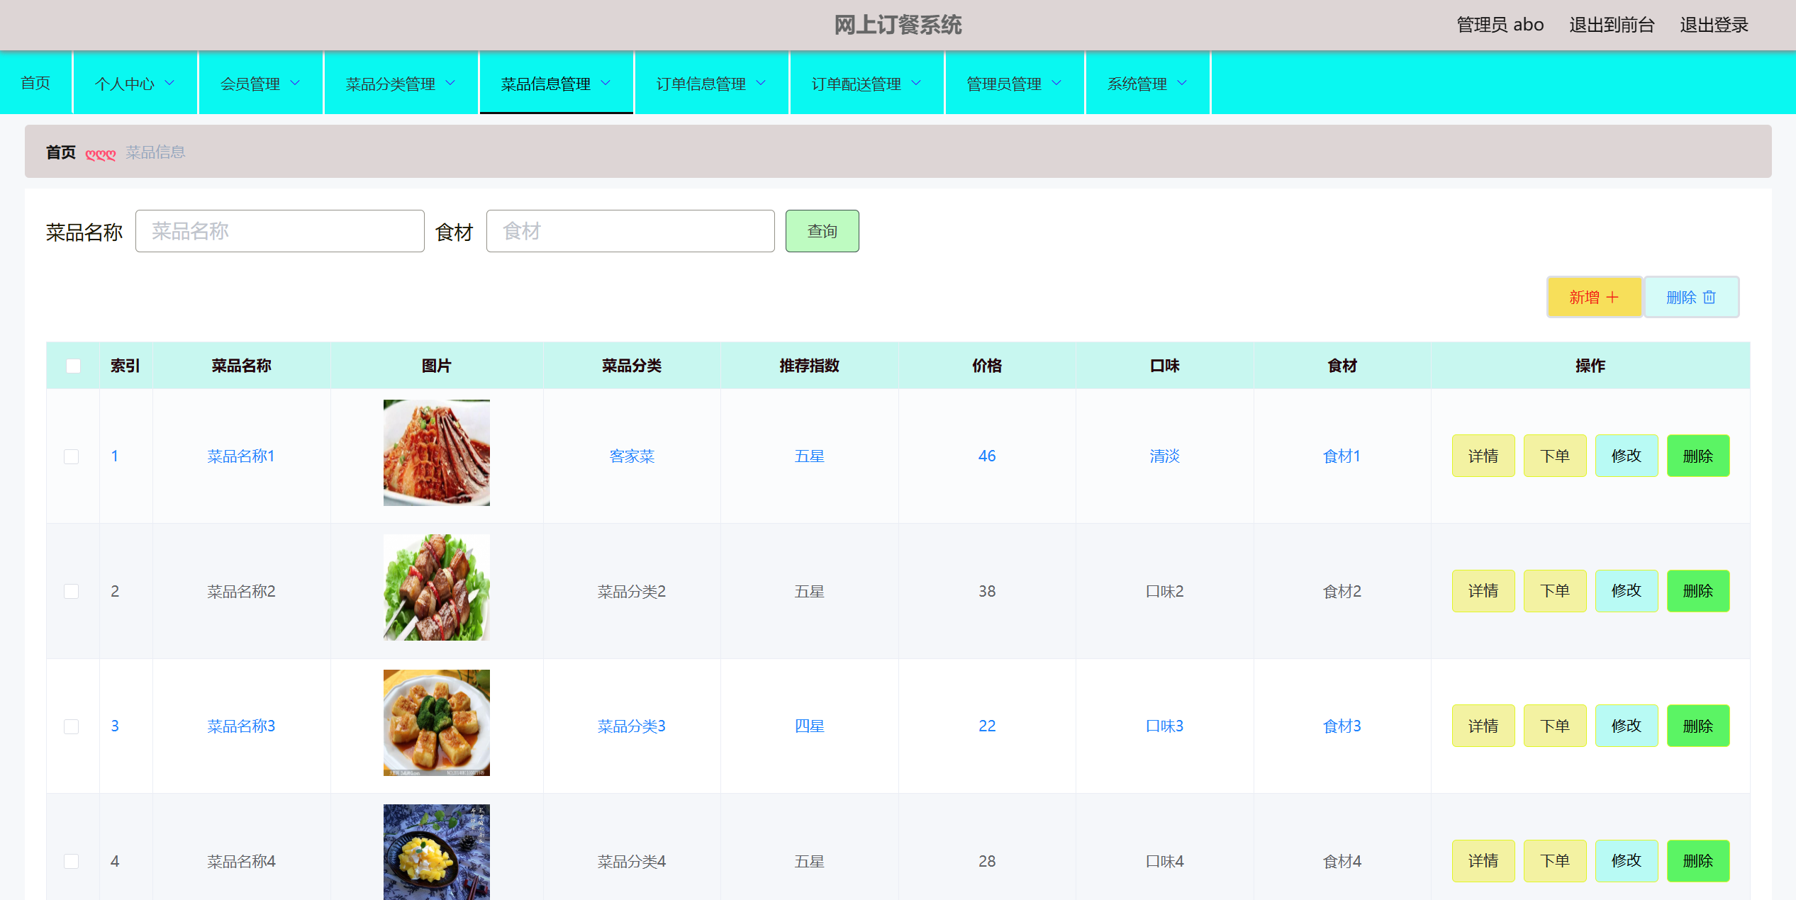Screen dimensions: 1796x900
Task: Click 退出登录 link in header
Action: (x=1714, y=25)
